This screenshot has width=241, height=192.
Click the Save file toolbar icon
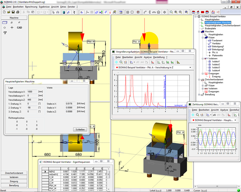(x=13, y=12)
